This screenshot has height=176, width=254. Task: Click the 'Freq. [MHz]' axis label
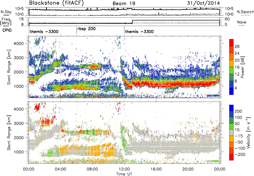[6, 22]
